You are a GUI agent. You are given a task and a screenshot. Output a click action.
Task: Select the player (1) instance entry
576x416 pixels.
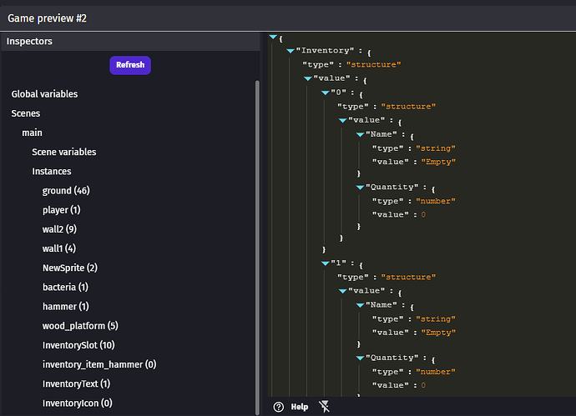61,210
